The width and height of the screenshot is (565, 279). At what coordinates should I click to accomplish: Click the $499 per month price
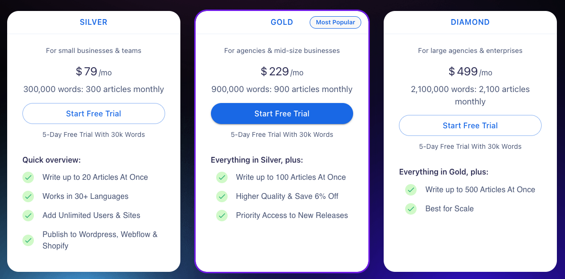[470, 72]
